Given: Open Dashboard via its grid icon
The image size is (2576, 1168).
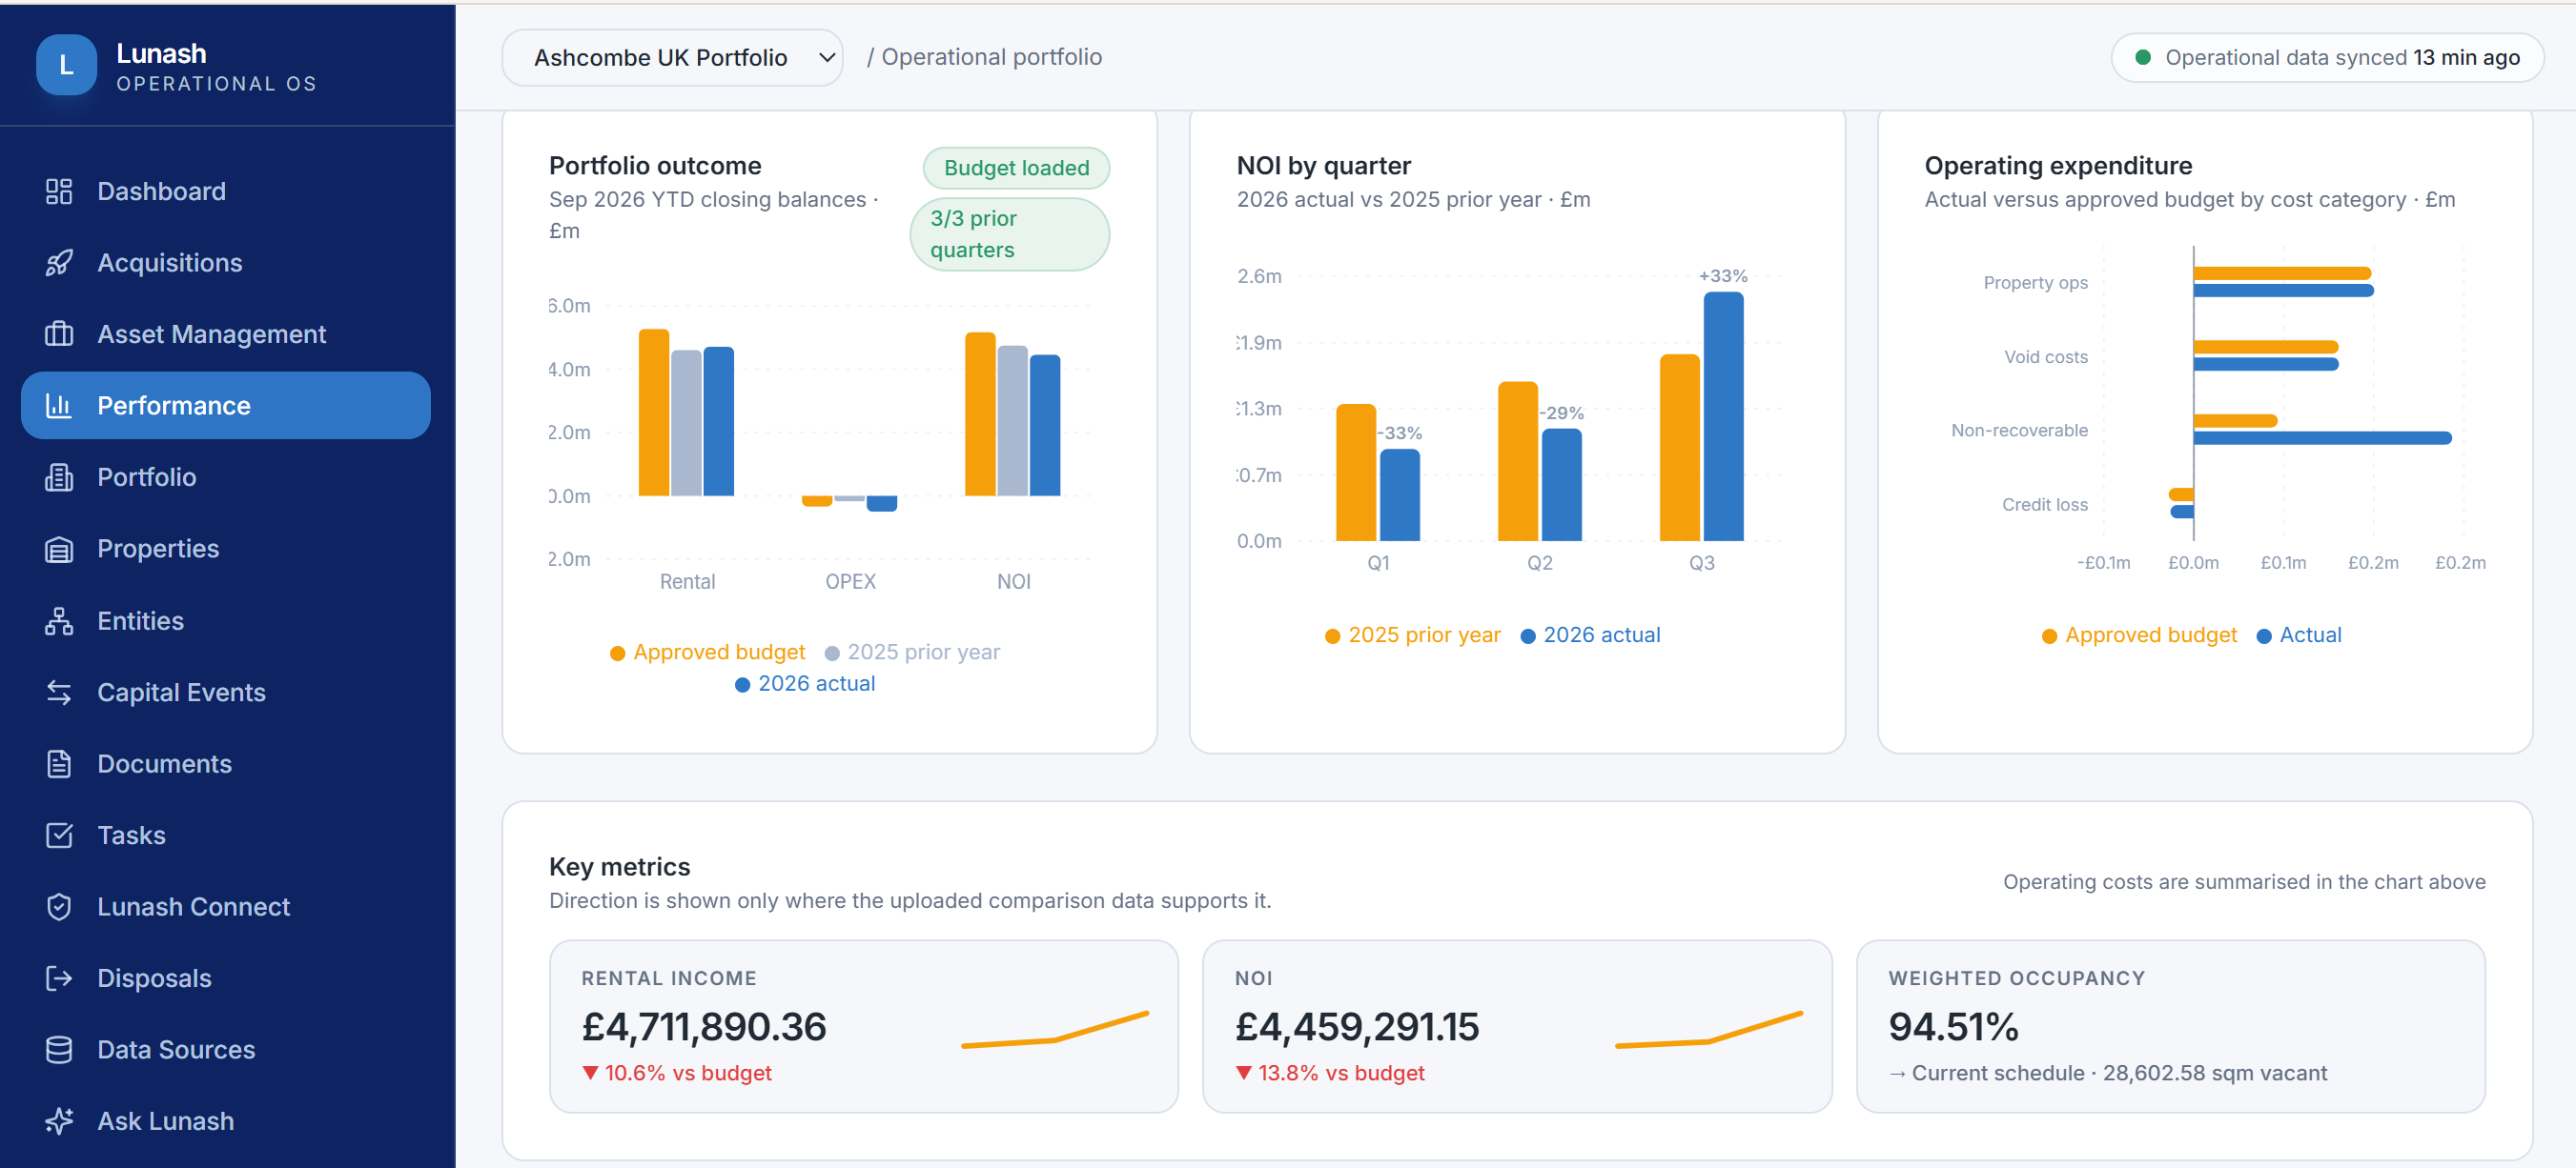Looking at the screenshot, I should (59, 191).
